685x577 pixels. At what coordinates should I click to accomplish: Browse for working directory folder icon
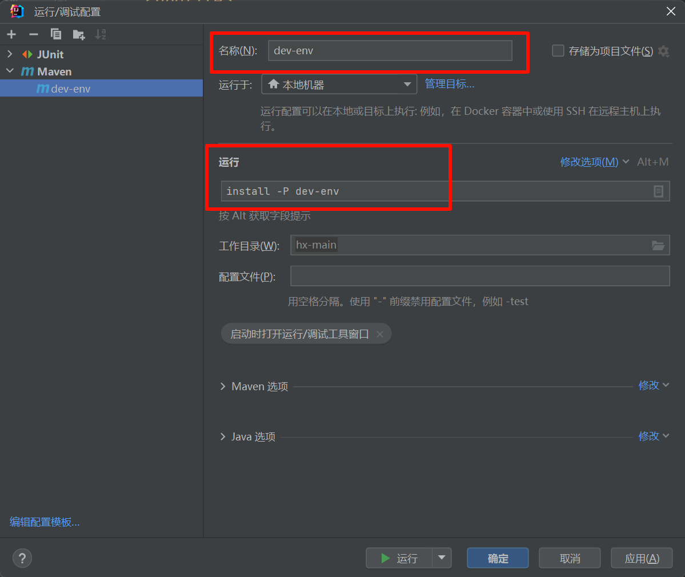pyautogui.click(x=658, y=246)
